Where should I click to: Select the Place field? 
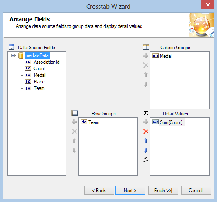click(39, 82)
